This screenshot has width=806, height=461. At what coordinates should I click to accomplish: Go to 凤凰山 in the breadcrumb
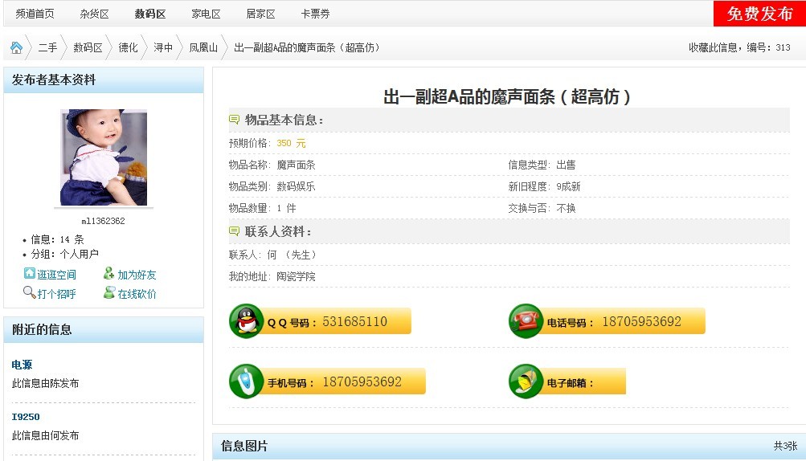(x=203, y=48)
